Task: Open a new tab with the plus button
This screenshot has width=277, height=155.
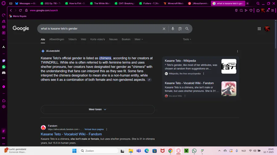Action: point(247,3)
